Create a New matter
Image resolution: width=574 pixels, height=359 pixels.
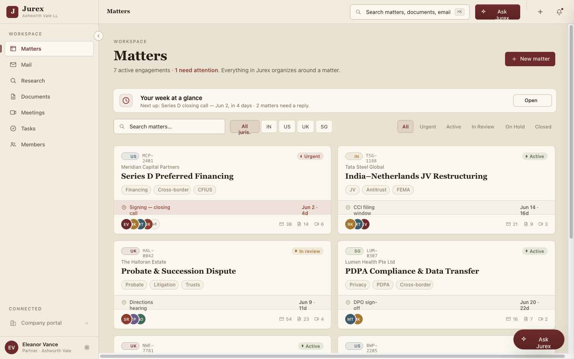click(530, 59)
